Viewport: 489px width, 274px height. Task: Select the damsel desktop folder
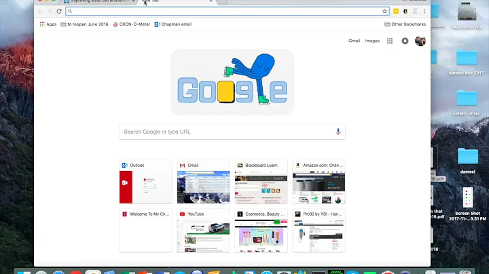click(467, 161)
